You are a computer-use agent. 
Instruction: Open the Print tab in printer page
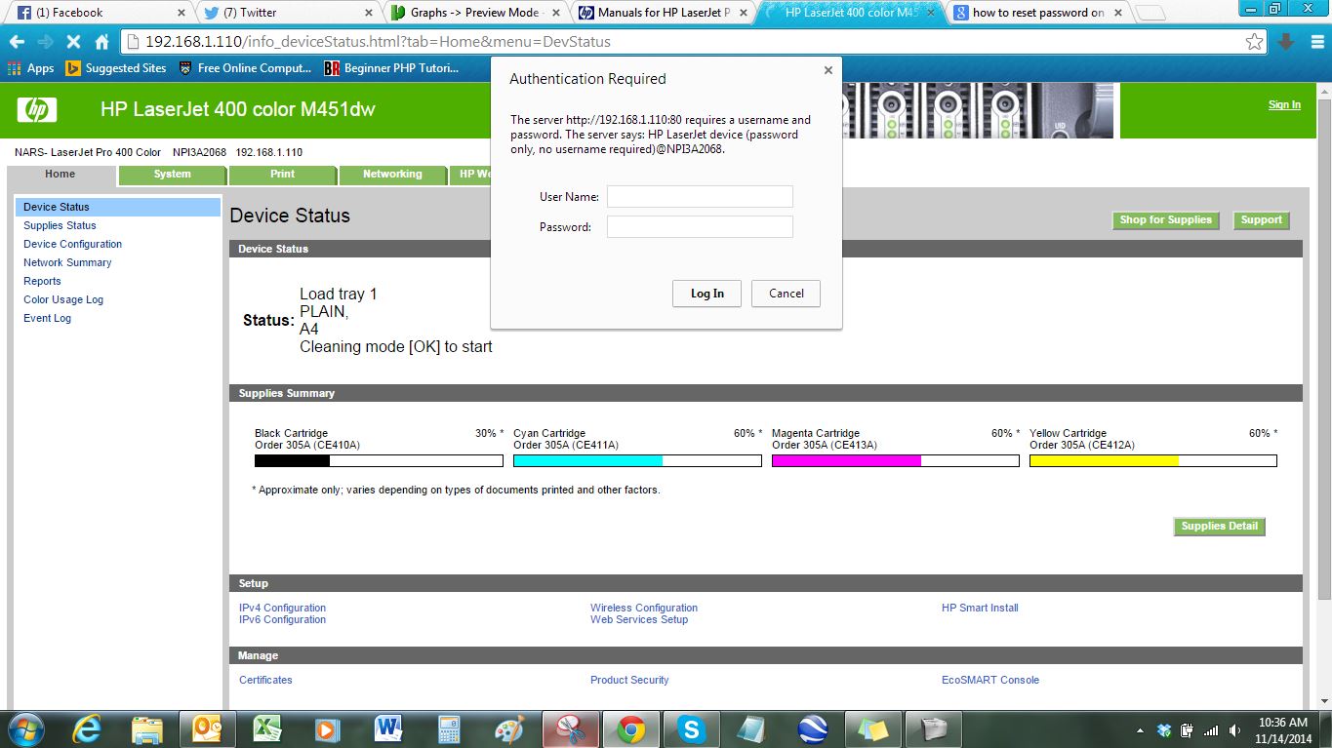(x=283, y=175)
